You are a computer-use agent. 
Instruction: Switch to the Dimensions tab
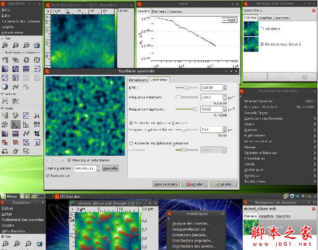tap(137, 79)
